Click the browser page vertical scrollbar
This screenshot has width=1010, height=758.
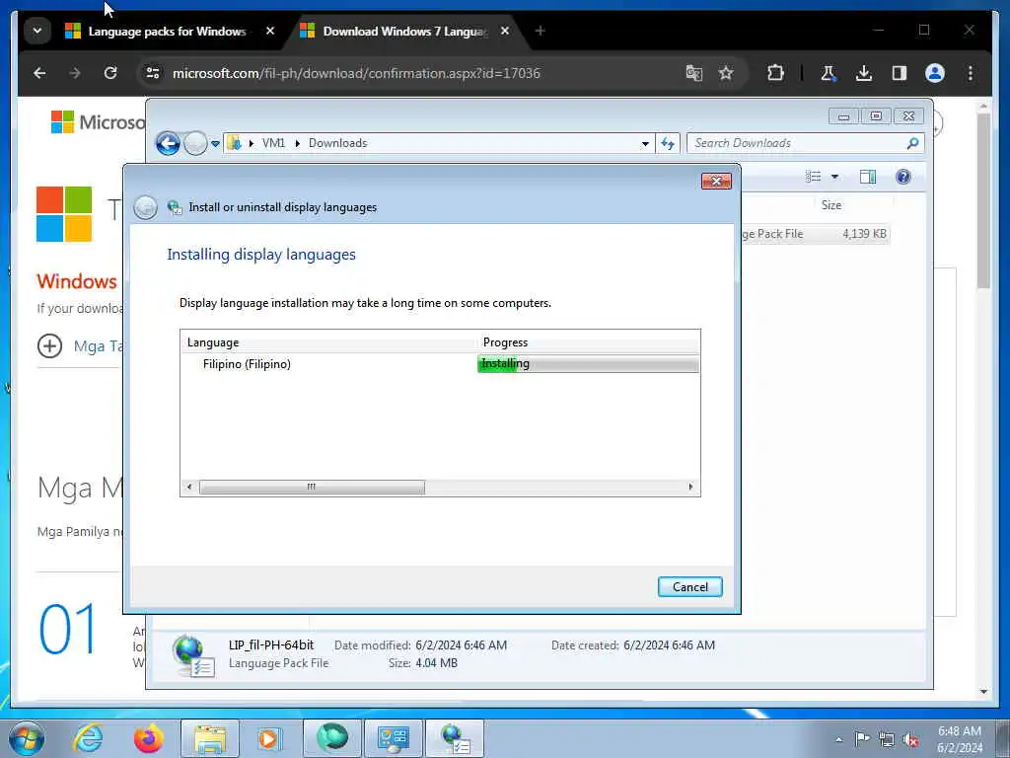click(983, 201)
